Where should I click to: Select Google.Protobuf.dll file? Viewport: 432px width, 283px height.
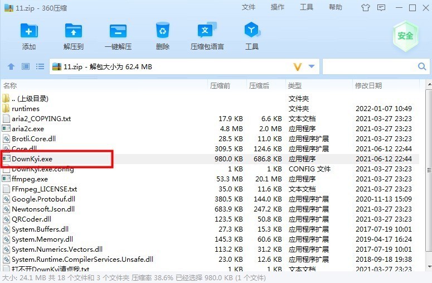[x=43, y=199]
